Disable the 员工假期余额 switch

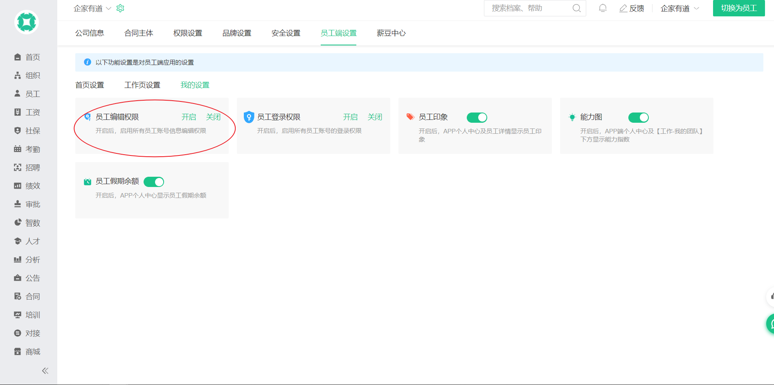154,182
